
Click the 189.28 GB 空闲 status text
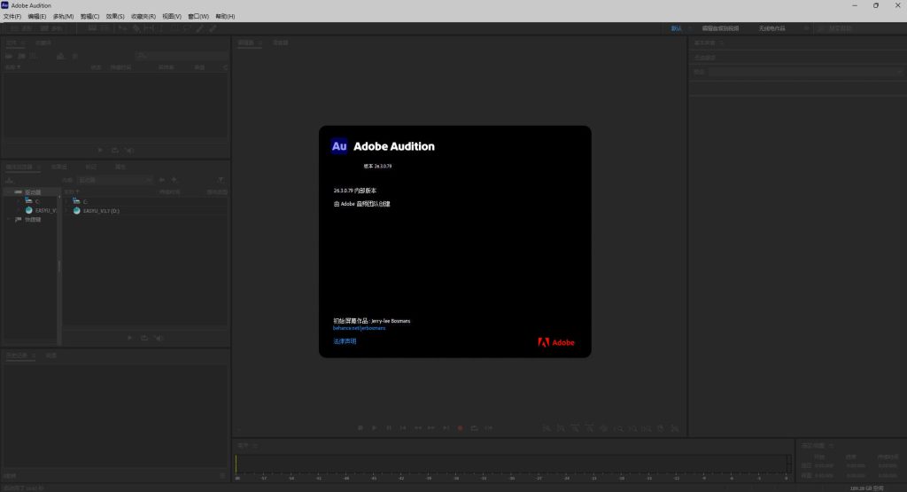[x=866, y=488]
